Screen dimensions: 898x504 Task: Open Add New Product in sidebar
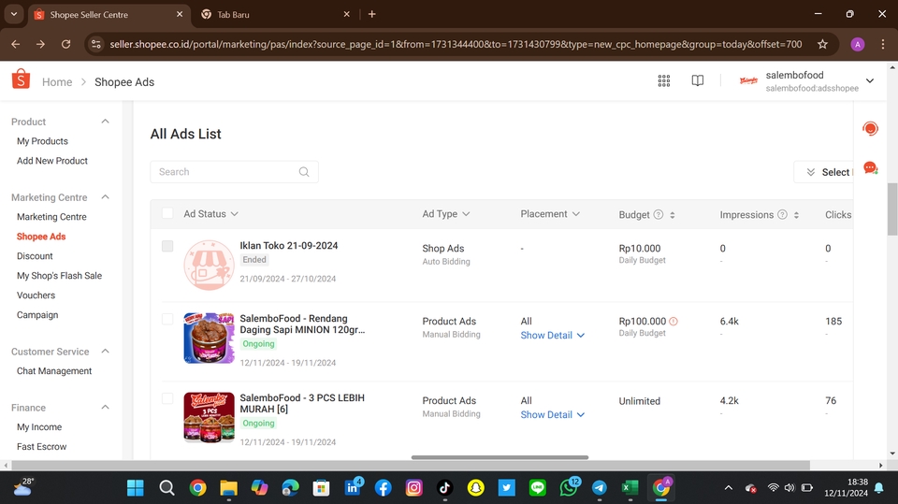52,161
